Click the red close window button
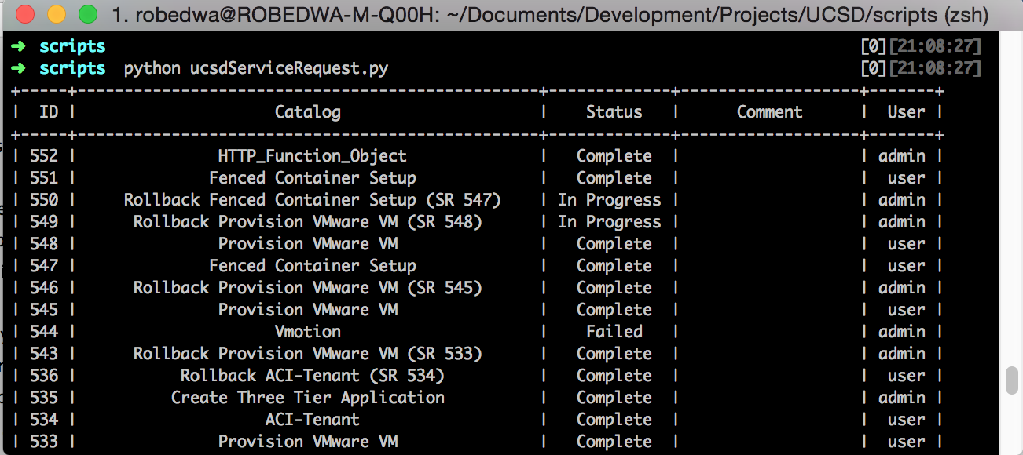Image resolution: width=1023 pixels, height=455 pixels. pos(25,15)
